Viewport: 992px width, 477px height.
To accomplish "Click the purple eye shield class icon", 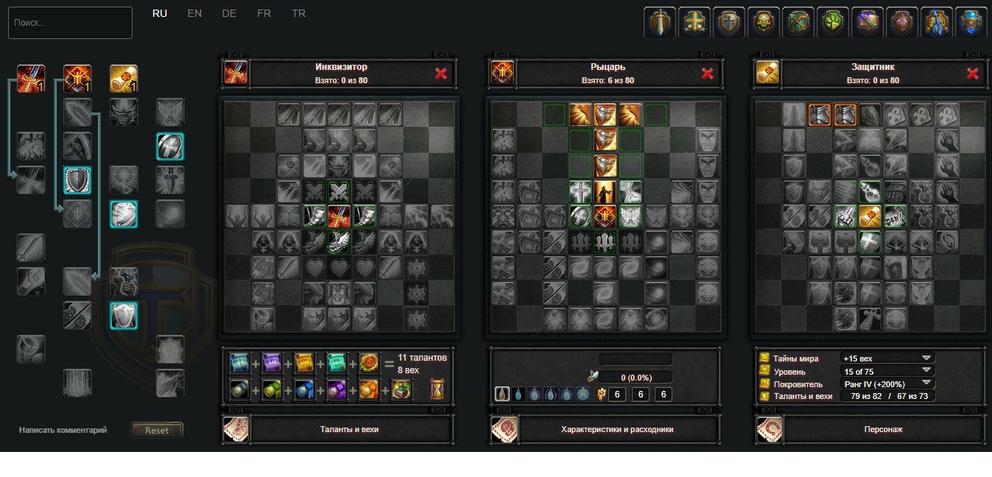I will coord(902,22).
